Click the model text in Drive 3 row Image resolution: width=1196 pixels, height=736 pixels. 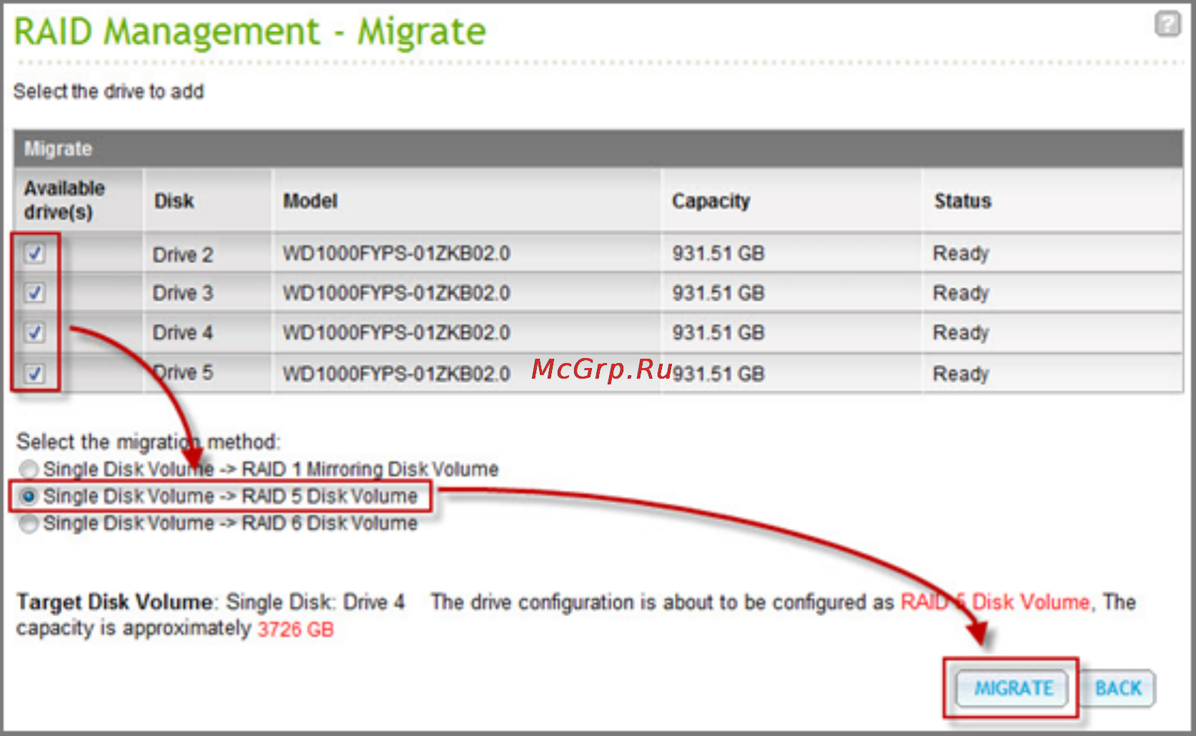coord(396,293)
